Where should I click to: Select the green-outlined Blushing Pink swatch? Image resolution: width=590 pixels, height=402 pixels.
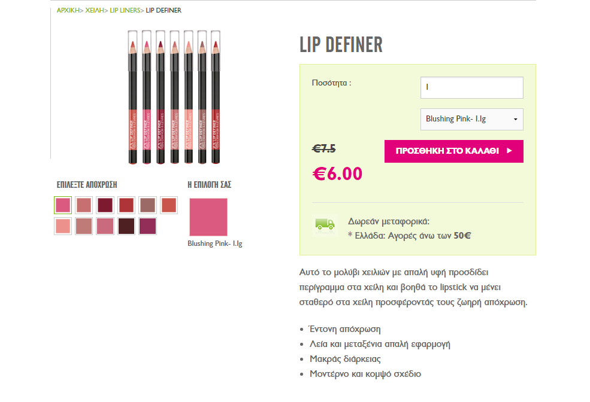point(63,205)
